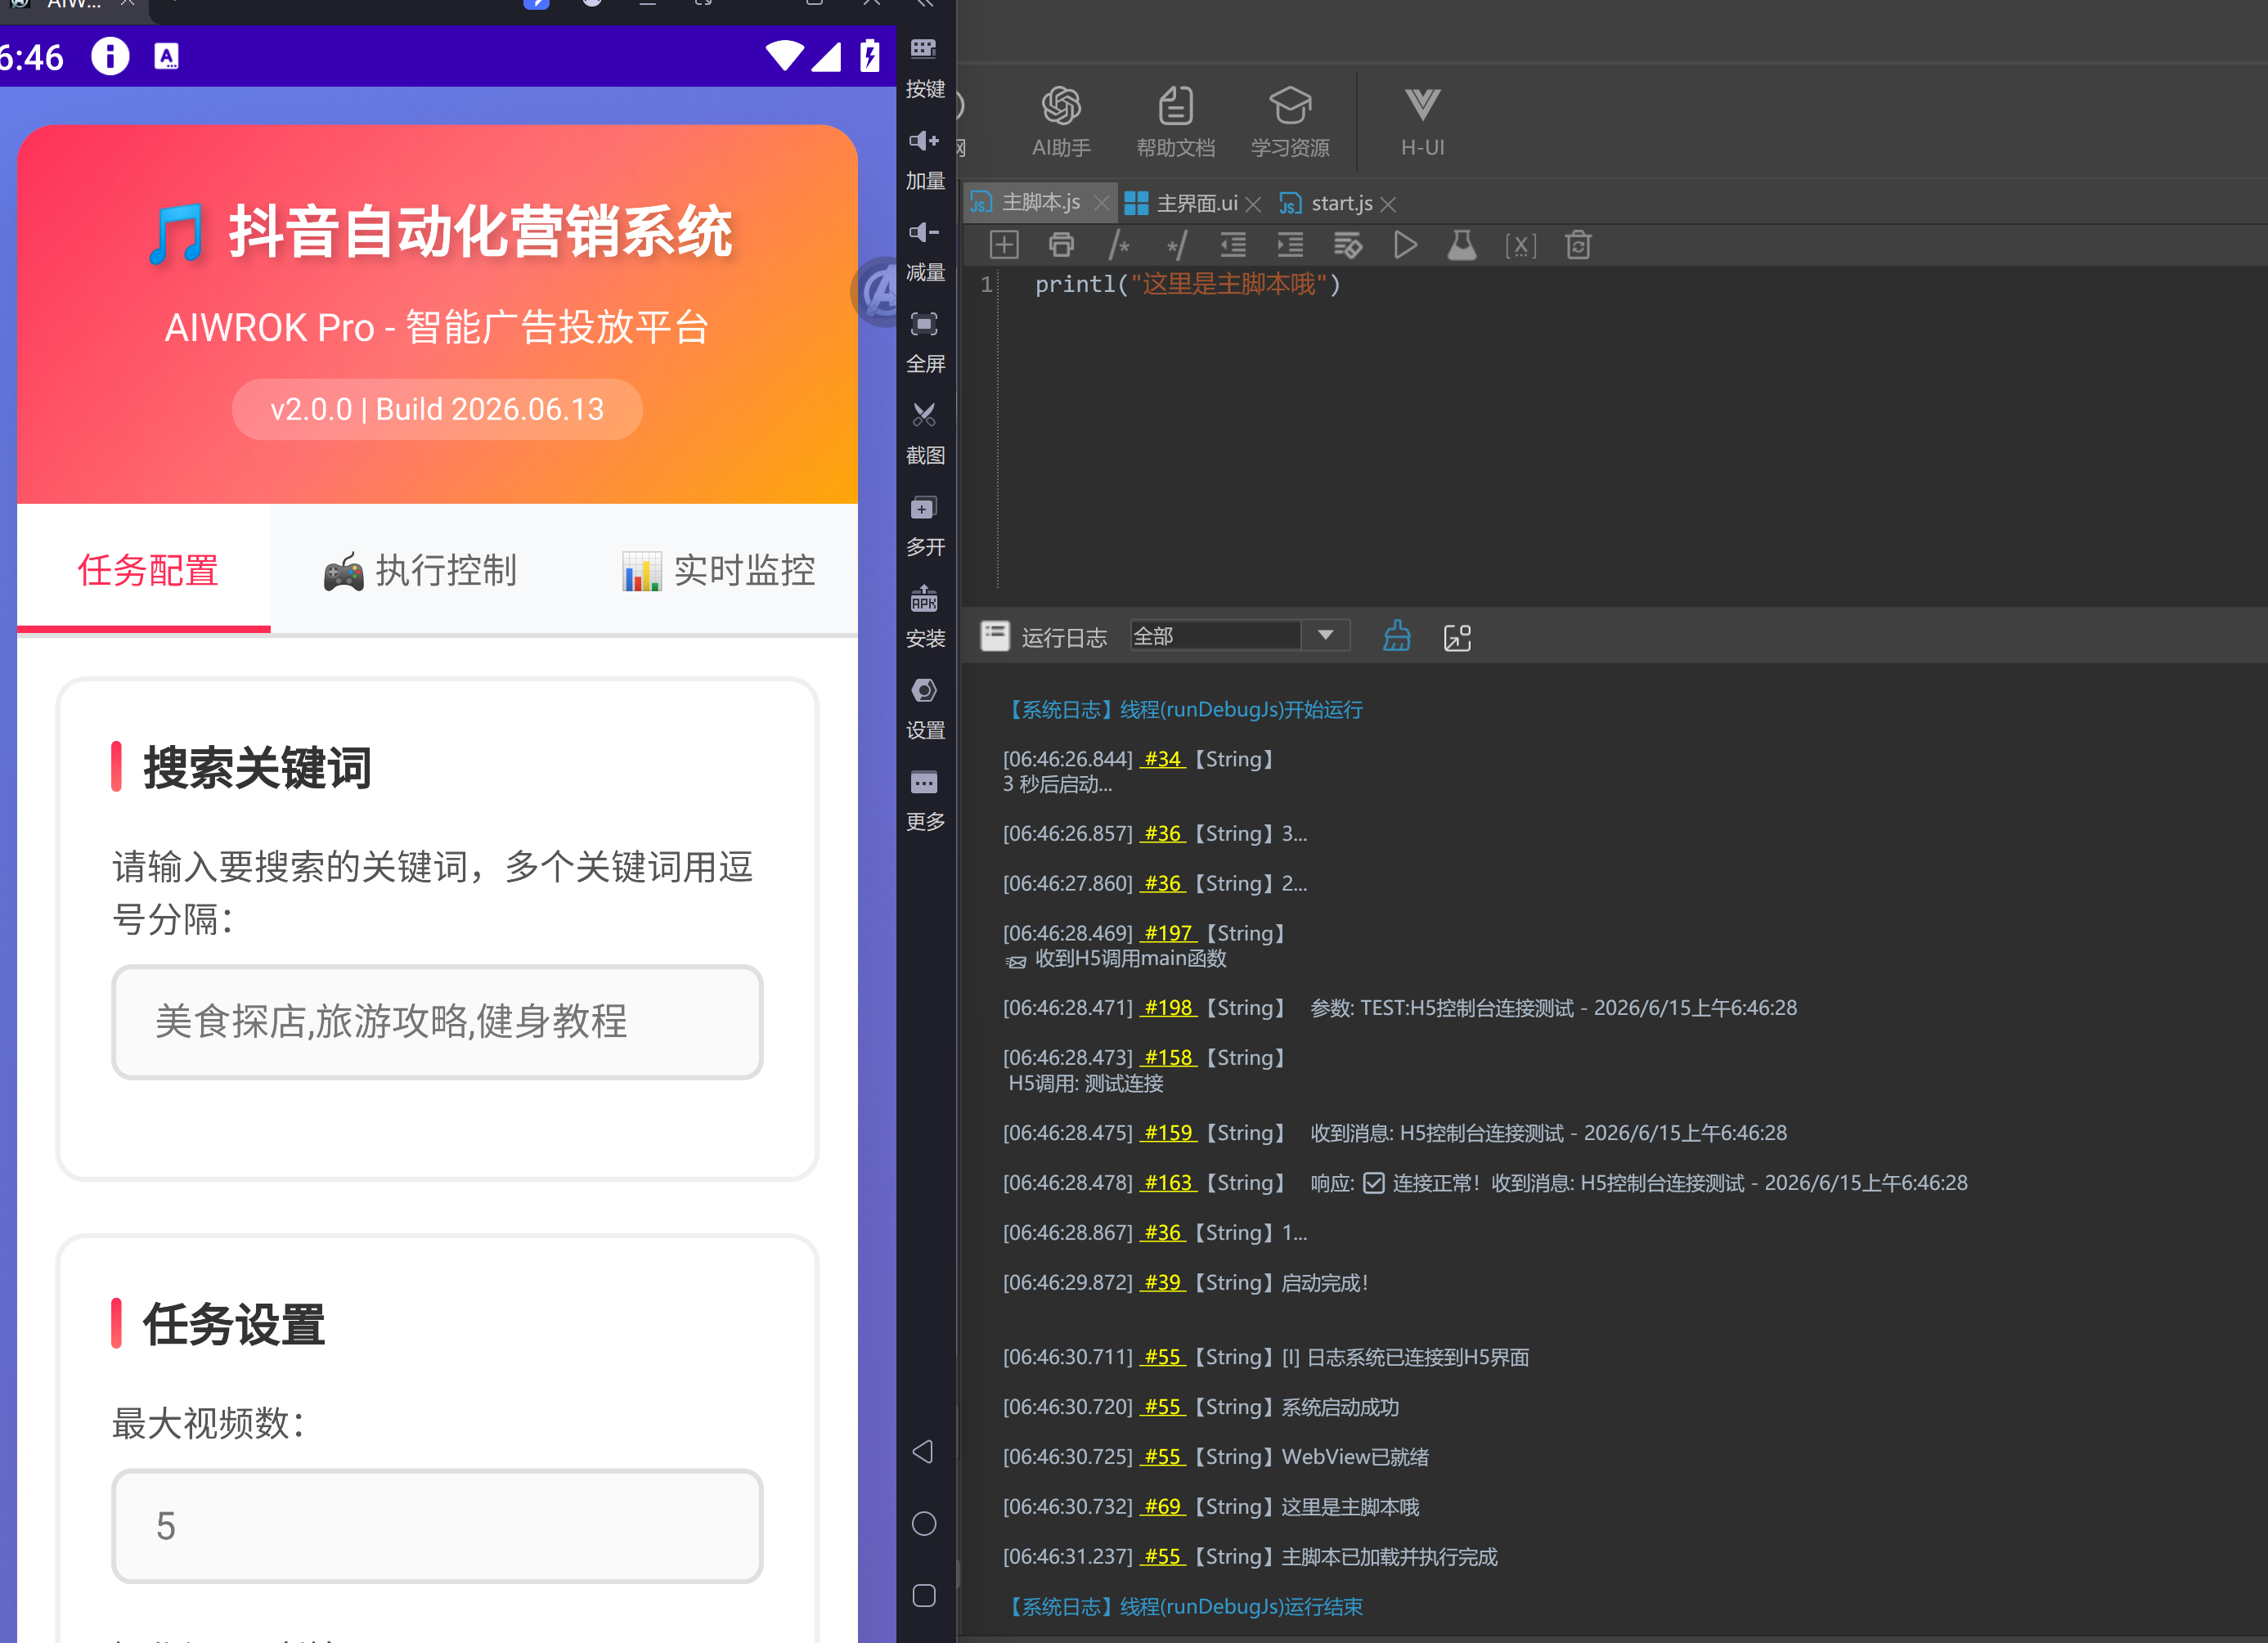Click the comment /* icon in editor toolbar
Viewport: 2268px width, 1643px height.
[1118, 245]
